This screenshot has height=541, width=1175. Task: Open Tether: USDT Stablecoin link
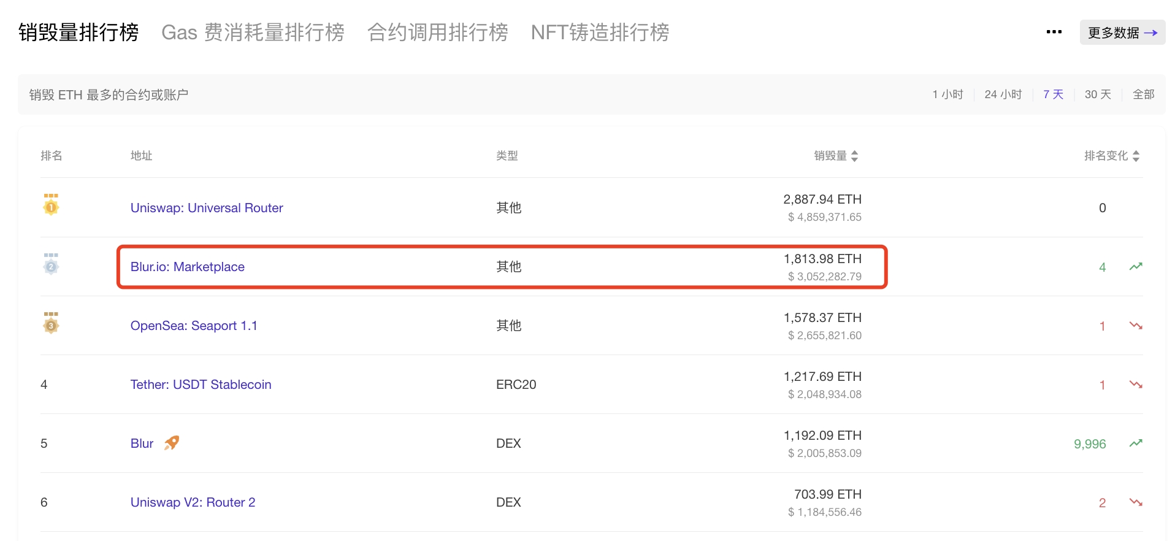pyautogui.click(x=201, y=385)
